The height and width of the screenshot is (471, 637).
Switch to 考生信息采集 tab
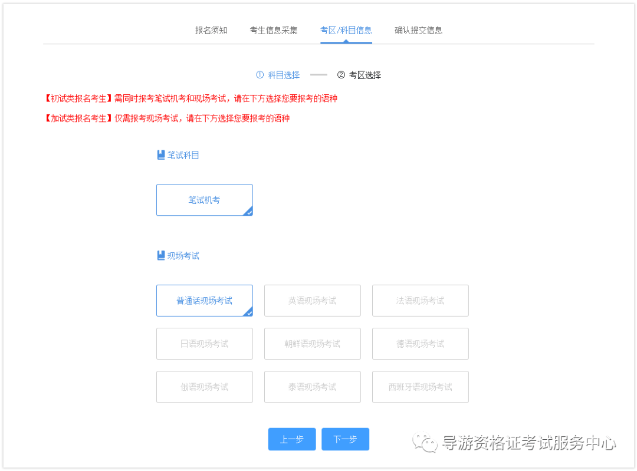tap(274, 31)
